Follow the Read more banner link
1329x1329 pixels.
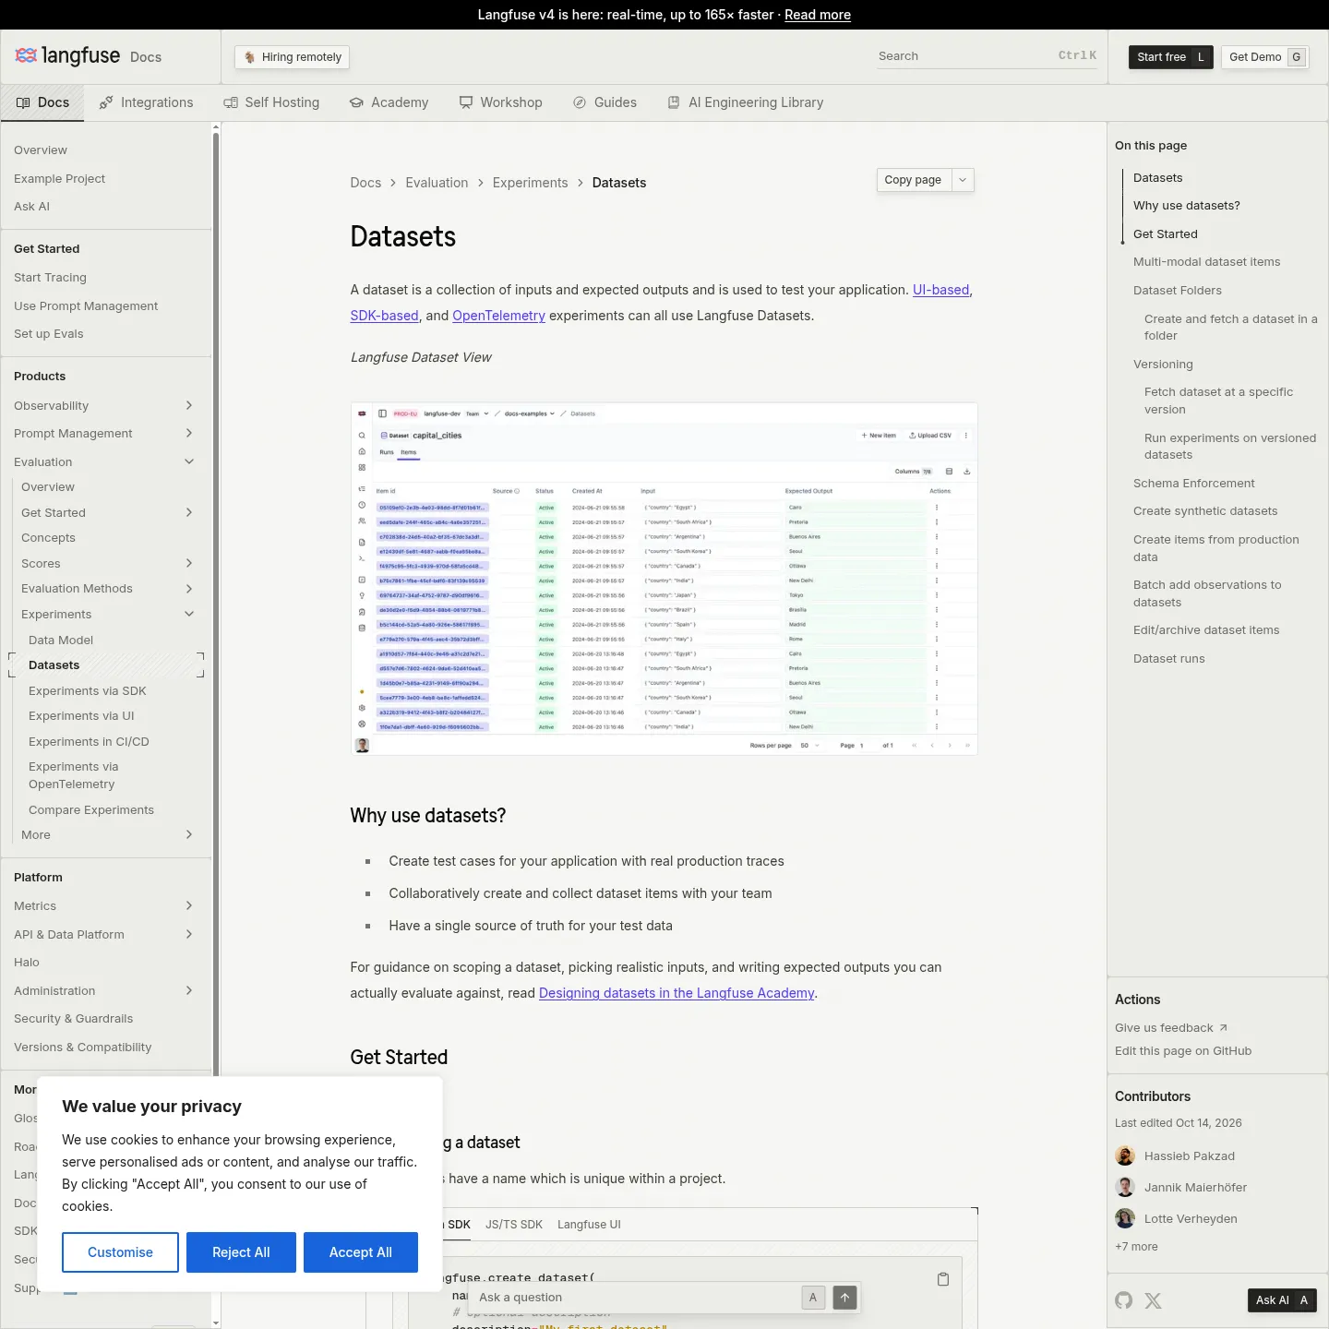click(818, 15)
